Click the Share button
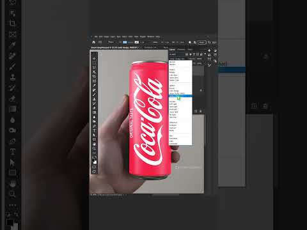This screenshot has width=307, height=230. click(202, 42)
